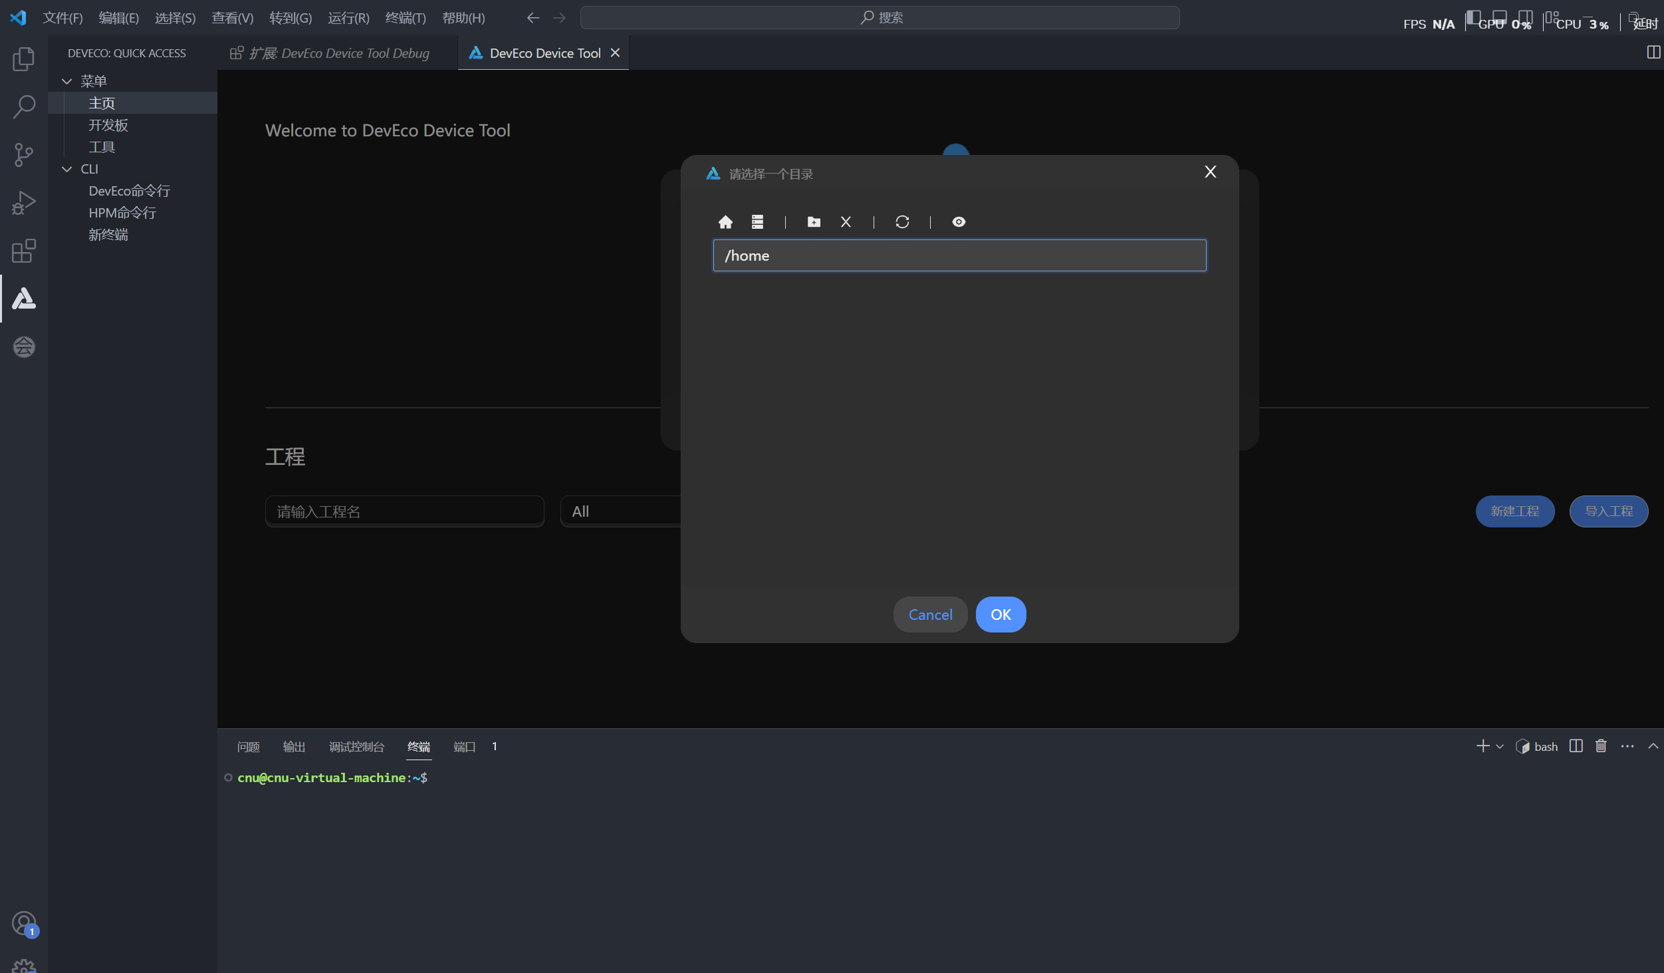Create new folder in directory dialog

tap(814, 222)
